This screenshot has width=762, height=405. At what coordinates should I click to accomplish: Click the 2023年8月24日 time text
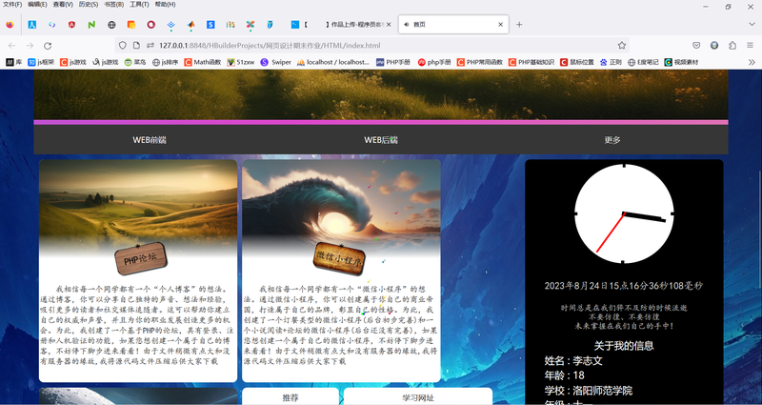(624, 286)
